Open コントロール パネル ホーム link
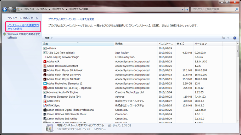The width and height of the screenshot is (241, 135). 23,18
